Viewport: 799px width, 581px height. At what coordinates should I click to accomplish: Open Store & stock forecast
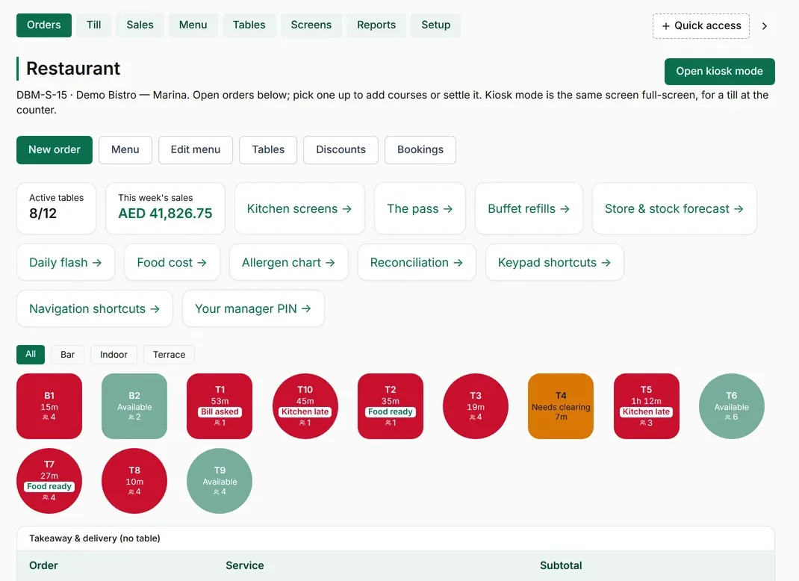(674, 208)
